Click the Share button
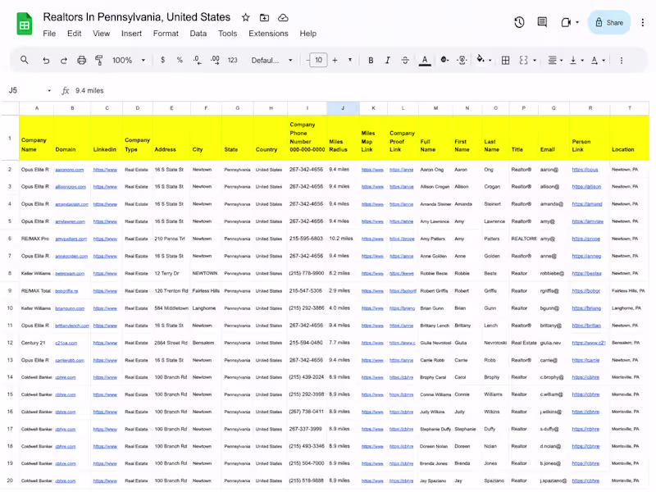656x492 pixels. pos(609,23)
